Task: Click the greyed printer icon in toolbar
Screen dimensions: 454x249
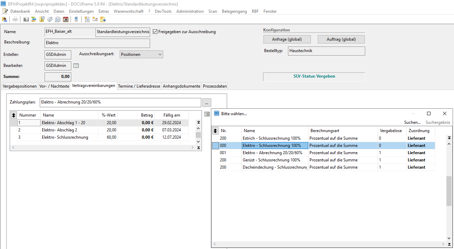Action: pyautogui.click(x=15, y=19)
